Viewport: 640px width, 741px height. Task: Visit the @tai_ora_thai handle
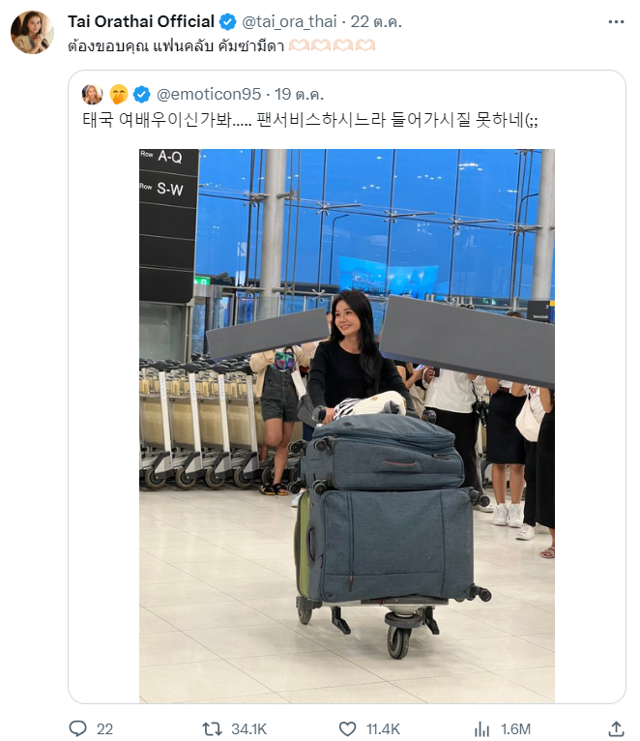[x=289, y=21]
